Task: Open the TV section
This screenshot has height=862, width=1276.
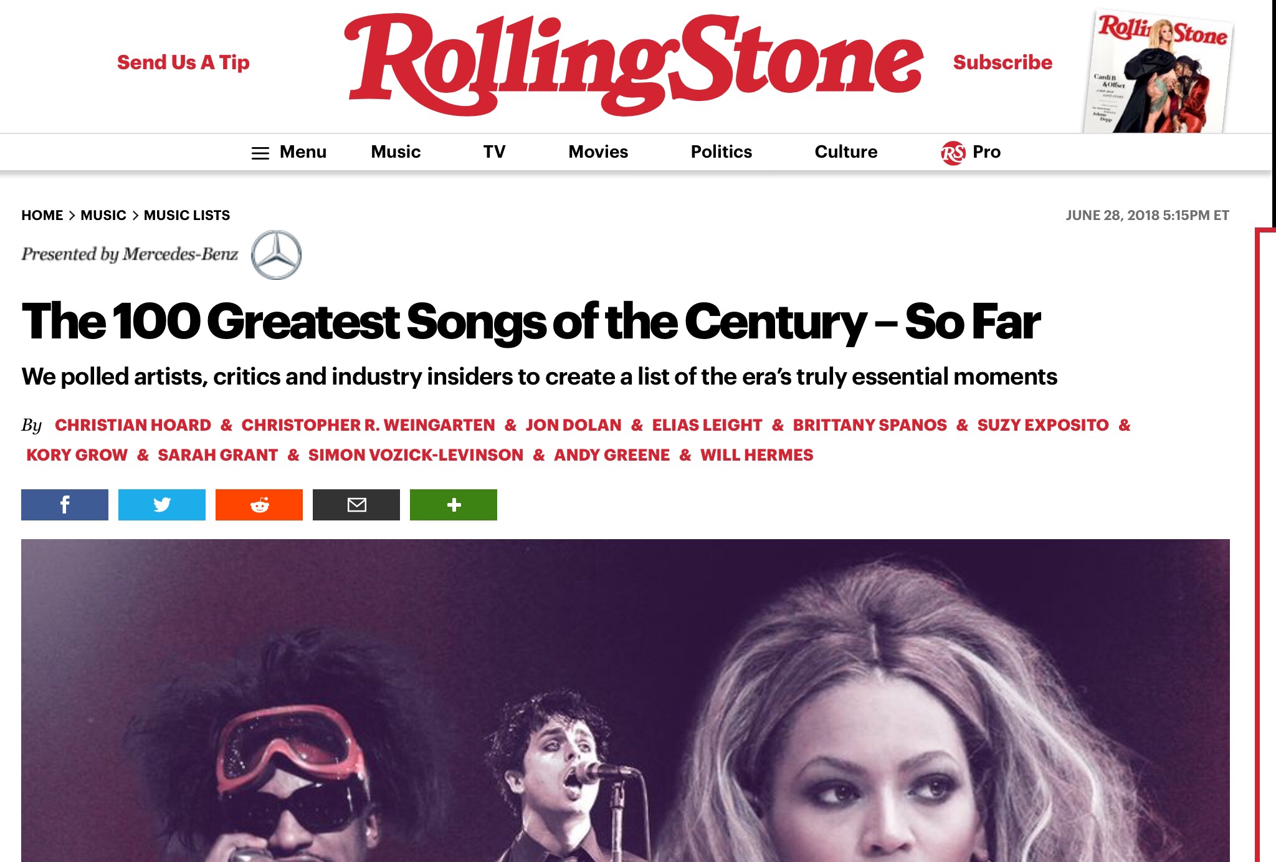Action: pos(495,152)
